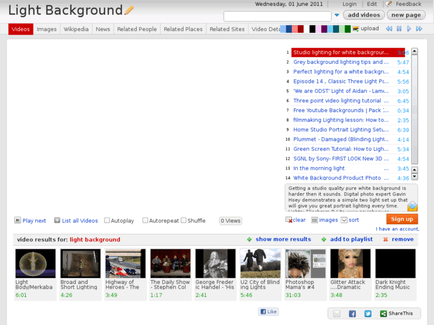Switch to the Images tab
Image resolution: width=434 pixels, height=325 pixels.
tap(47, 29)
